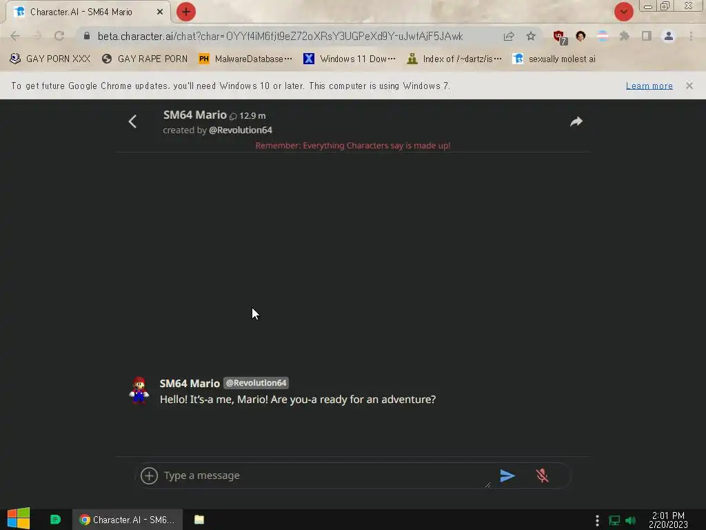View site info via the padlock icon
Viewport: 706px width, 530px height.
87,36
